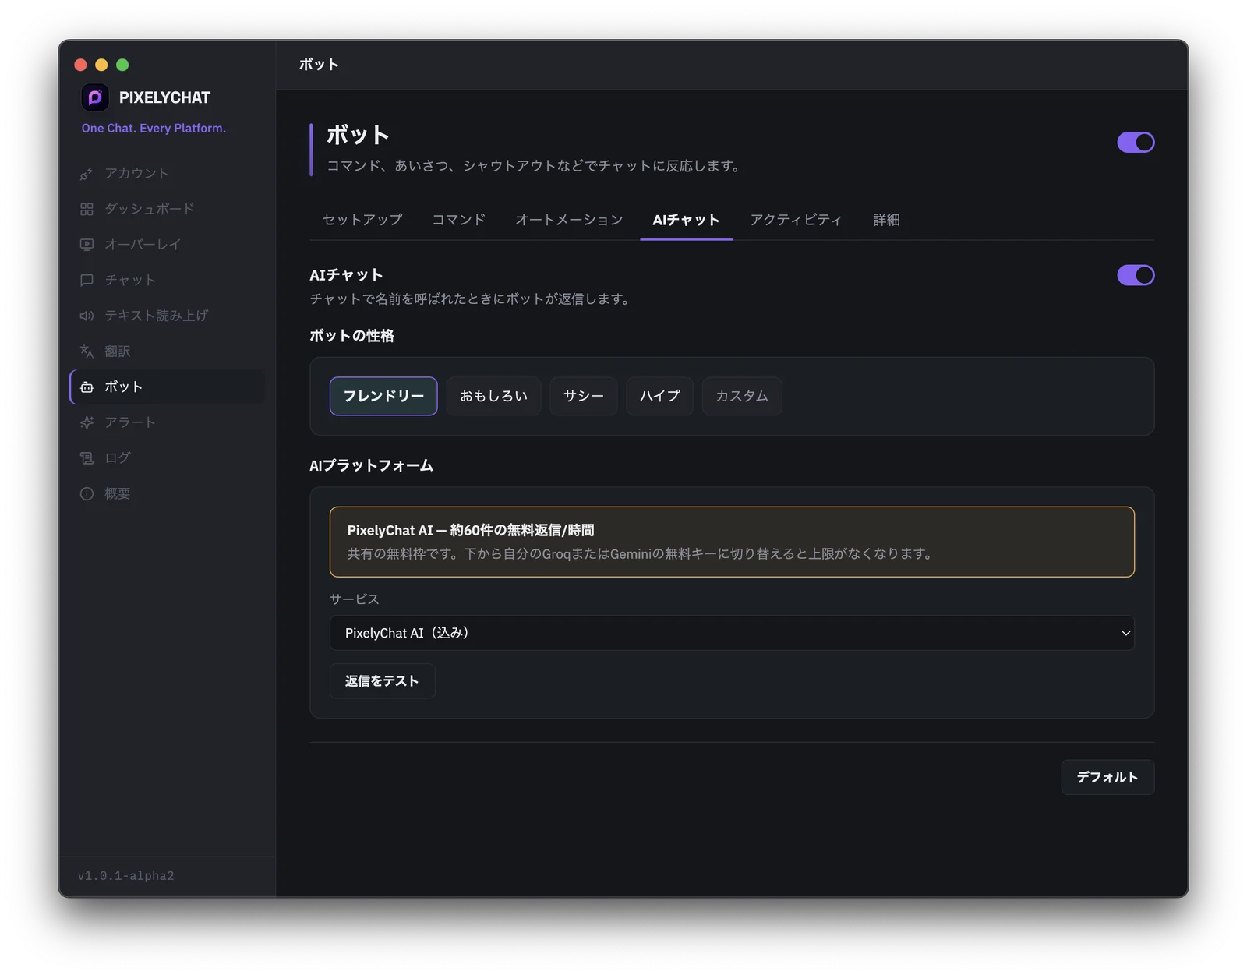Click the 翻訳 translate icon

pos(87,351)
